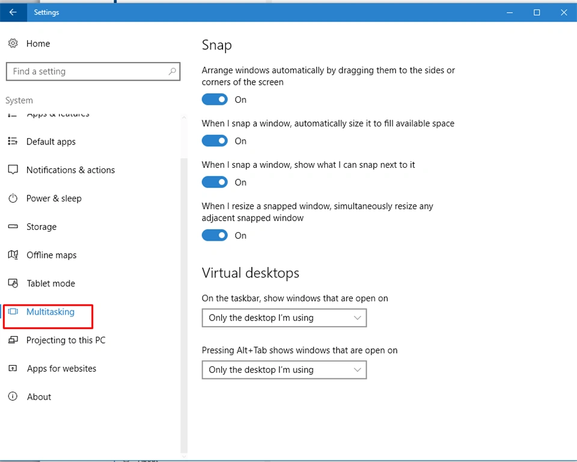Click the Offline maps map icon
This screenshot has height=462, width=577.
pos(13,255)
